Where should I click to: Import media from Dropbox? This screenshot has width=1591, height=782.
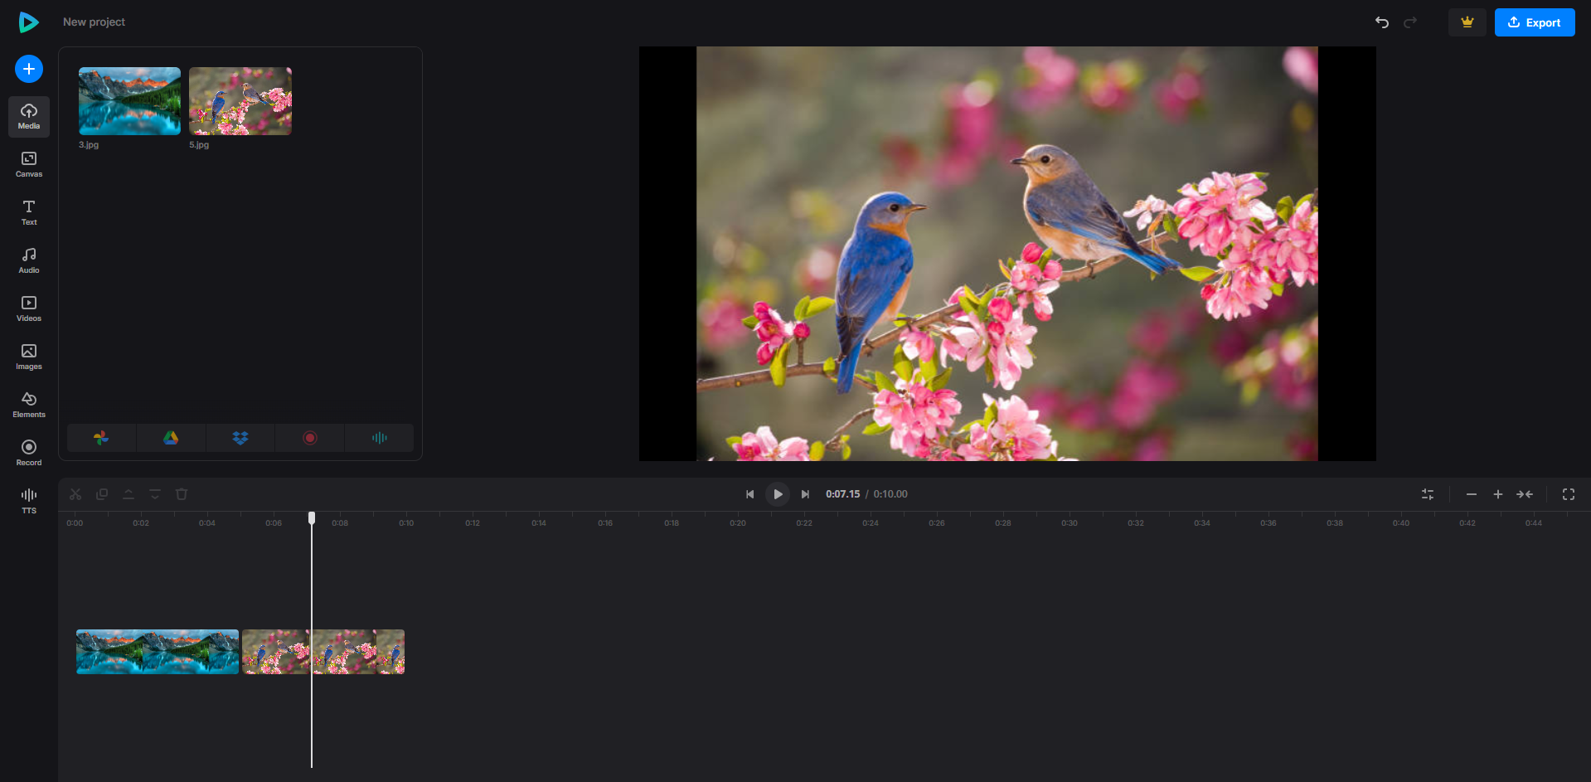240,437
